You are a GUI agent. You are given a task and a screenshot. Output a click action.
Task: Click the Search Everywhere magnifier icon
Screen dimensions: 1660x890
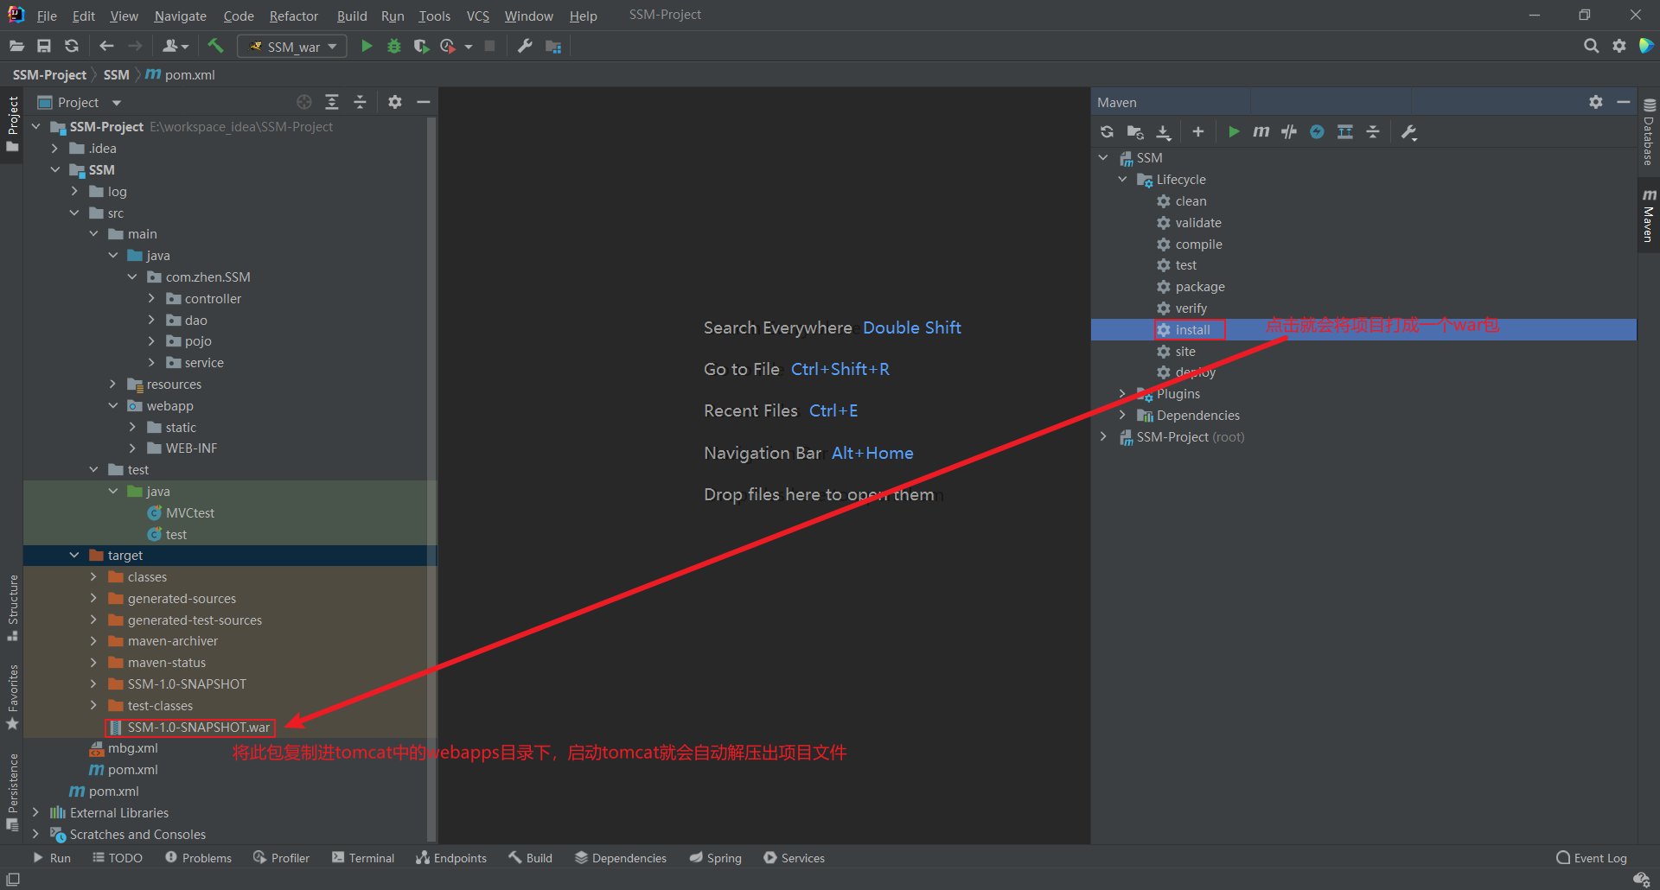(1591, 46)
